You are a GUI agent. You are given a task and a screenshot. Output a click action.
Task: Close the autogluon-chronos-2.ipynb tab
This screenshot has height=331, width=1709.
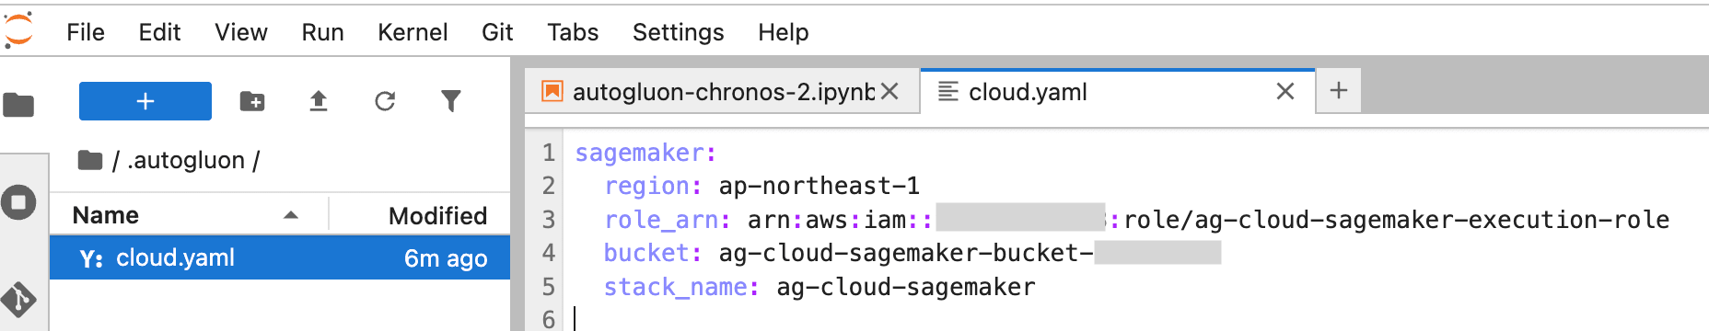[x=889, y=91]
